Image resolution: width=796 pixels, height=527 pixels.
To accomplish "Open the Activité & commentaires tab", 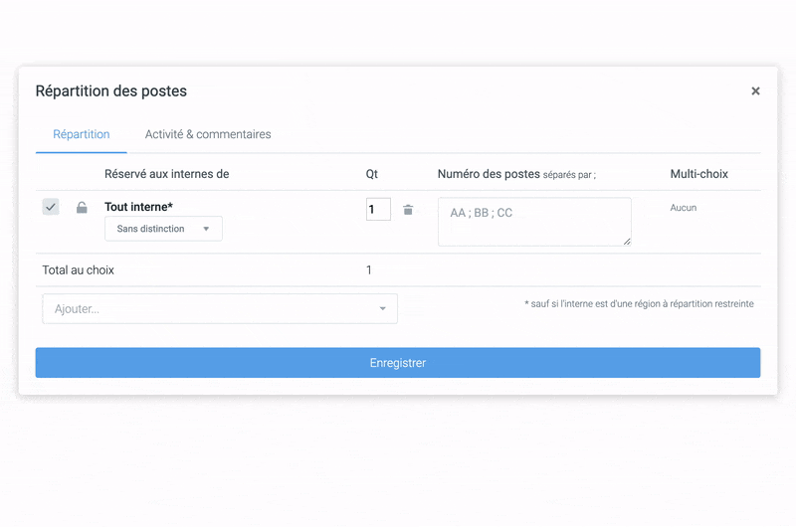I will (x=208, y=134).
